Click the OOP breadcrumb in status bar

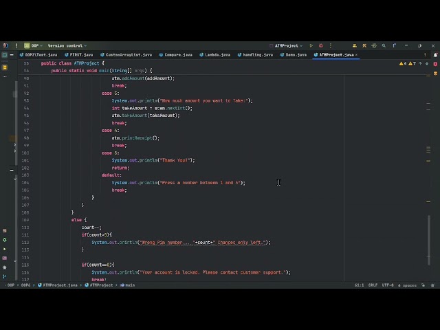(11, 285)
